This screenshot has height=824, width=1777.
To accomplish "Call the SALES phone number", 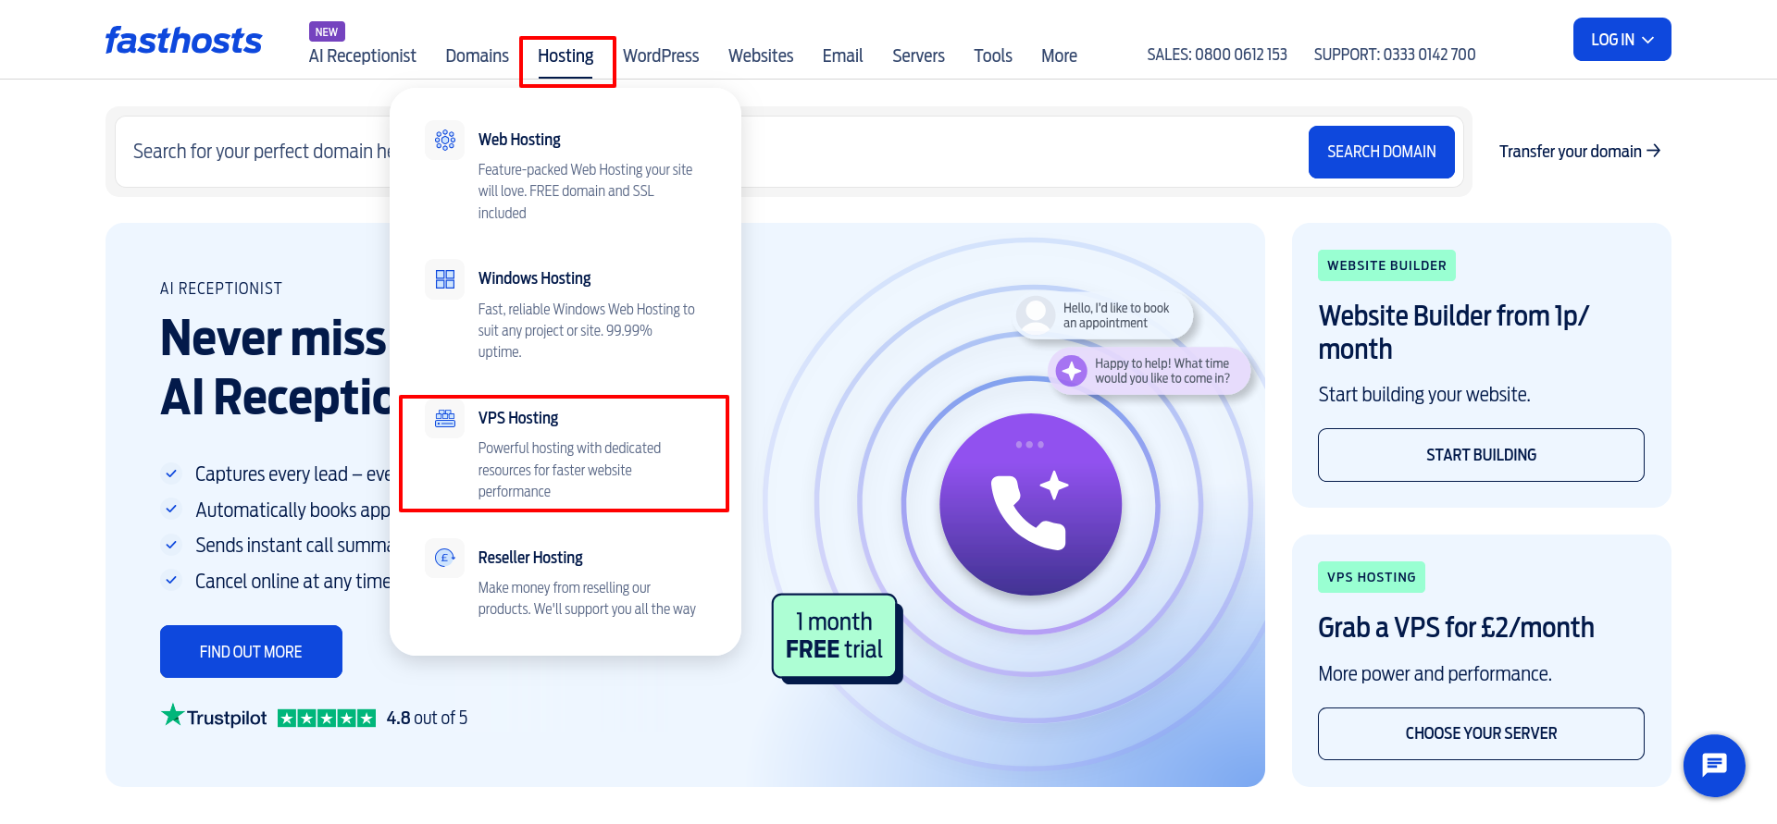I will click(1217, 55).
